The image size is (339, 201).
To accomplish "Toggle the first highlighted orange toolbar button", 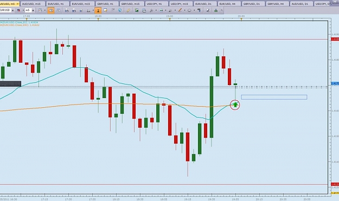I will coord(51,10).
